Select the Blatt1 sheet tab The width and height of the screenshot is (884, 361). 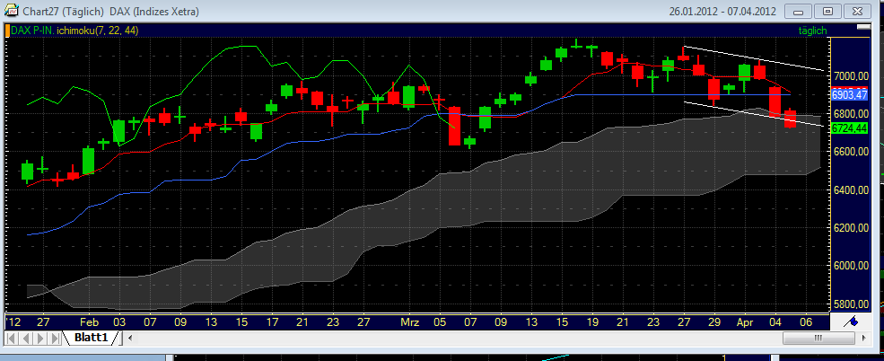pyautogui.click(x=91, y=338)
